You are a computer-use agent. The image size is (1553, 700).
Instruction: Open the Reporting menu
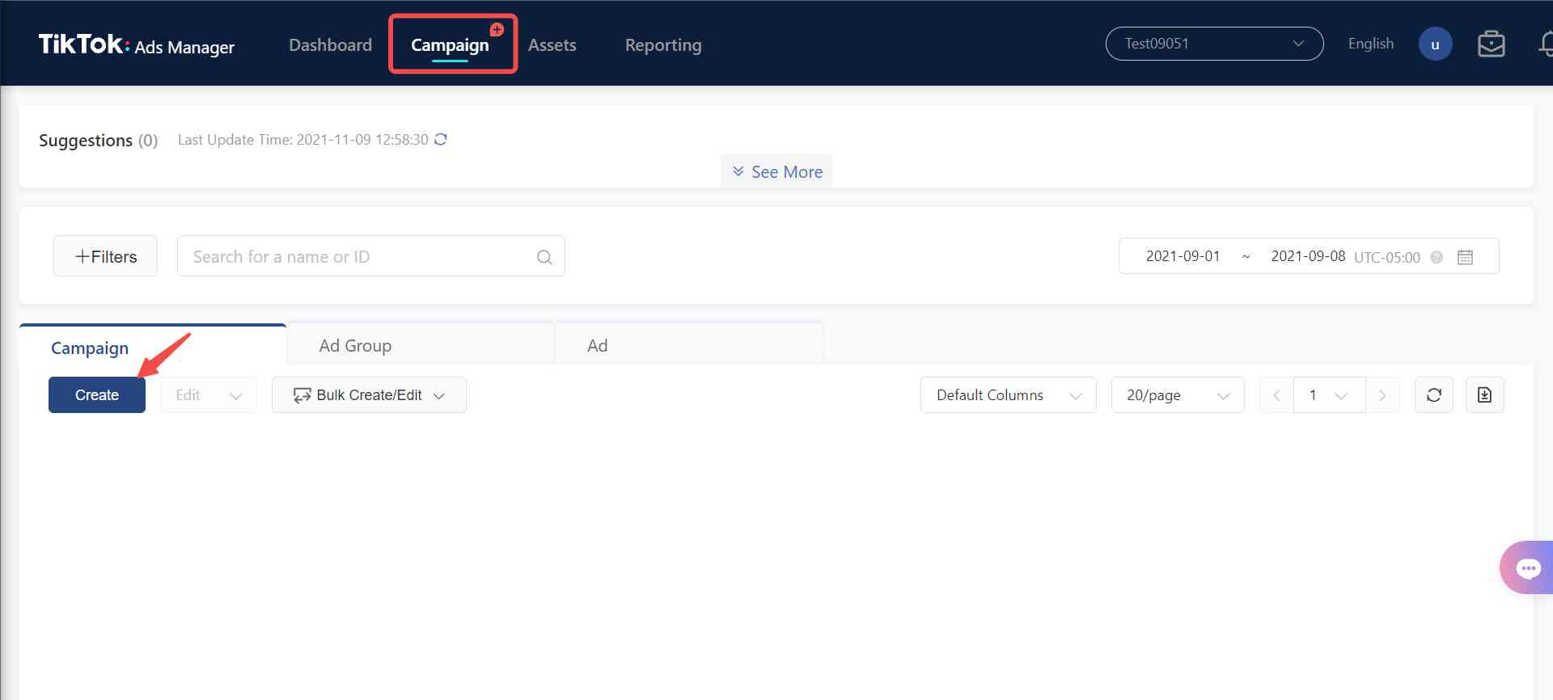point(663,44)
